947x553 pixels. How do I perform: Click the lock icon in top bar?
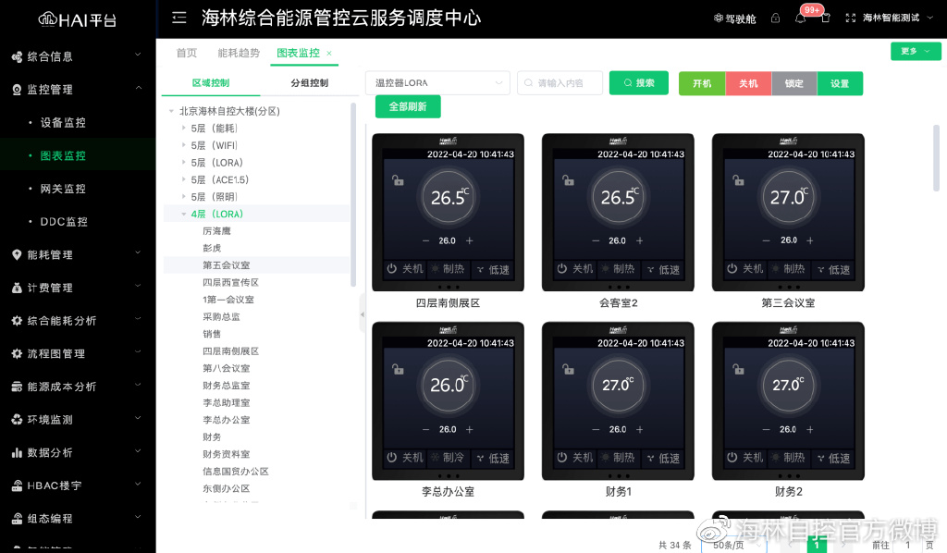coord(776,18)
